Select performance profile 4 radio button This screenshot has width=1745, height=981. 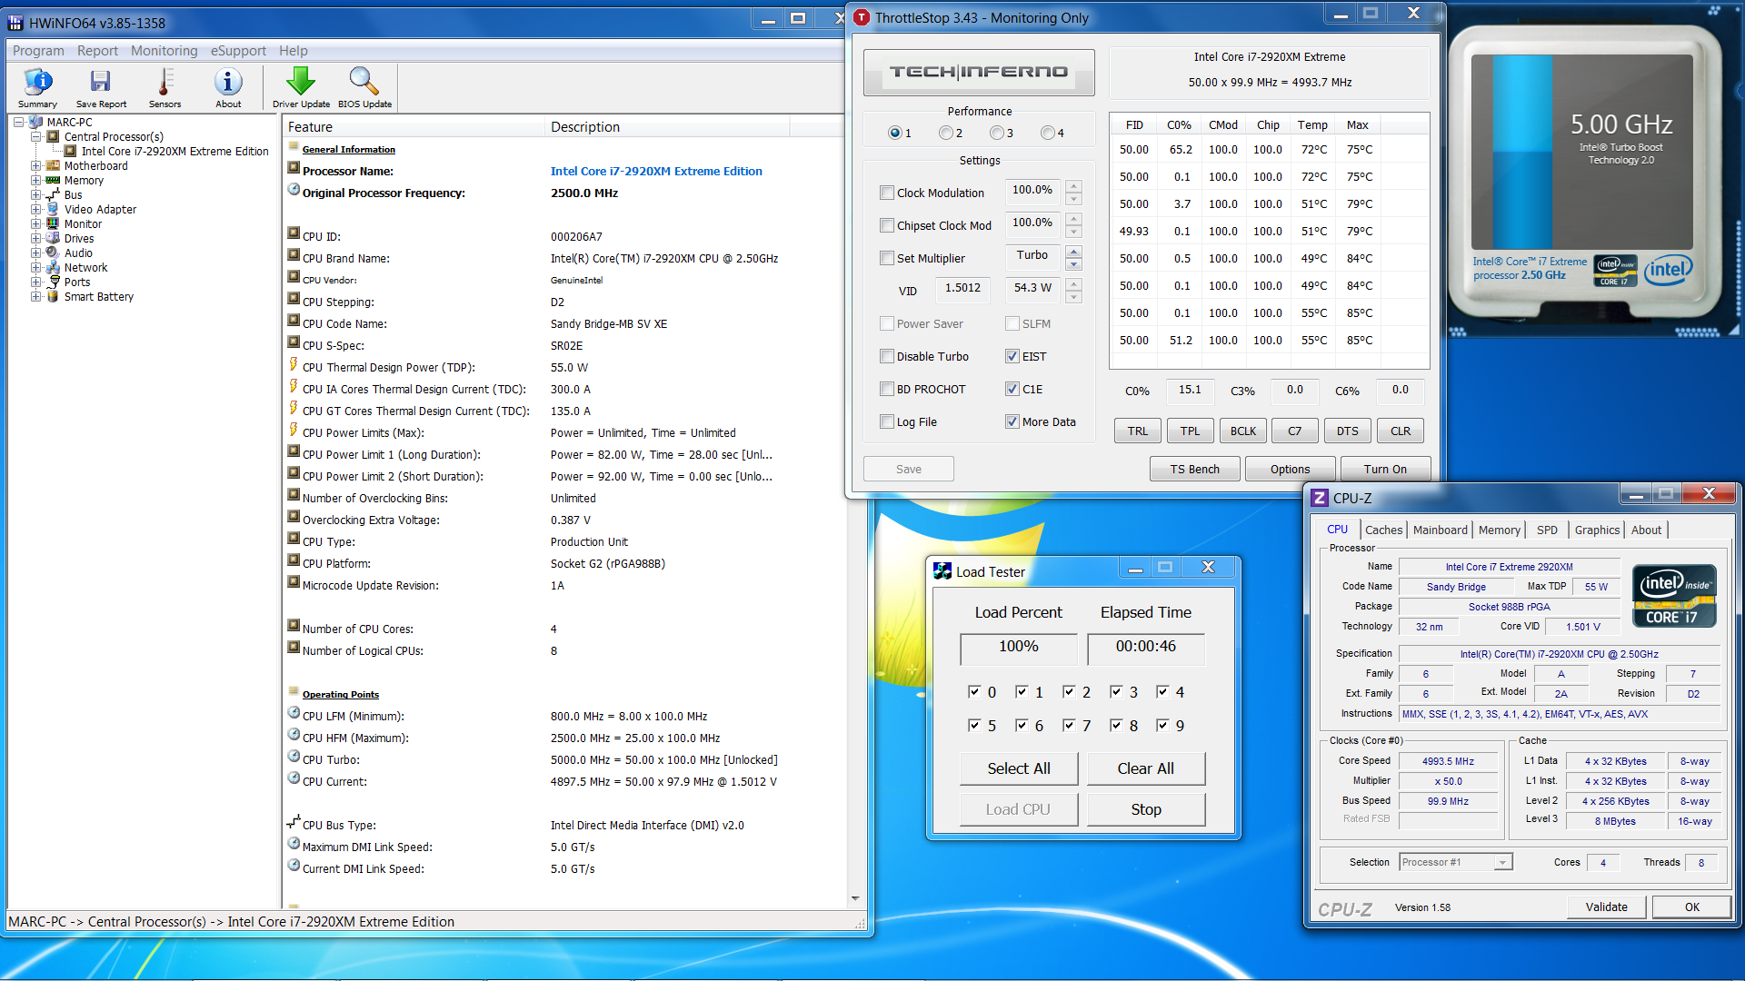1048,133
